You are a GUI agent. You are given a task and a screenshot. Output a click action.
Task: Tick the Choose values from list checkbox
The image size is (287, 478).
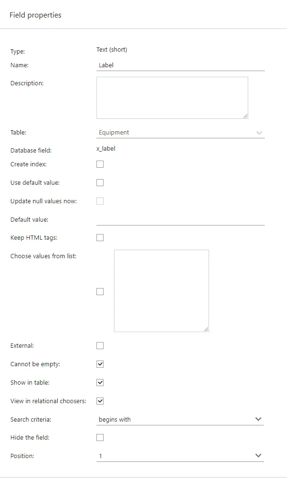100,292
